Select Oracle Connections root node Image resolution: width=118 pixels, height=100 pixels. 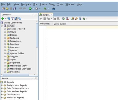(13, 23)
